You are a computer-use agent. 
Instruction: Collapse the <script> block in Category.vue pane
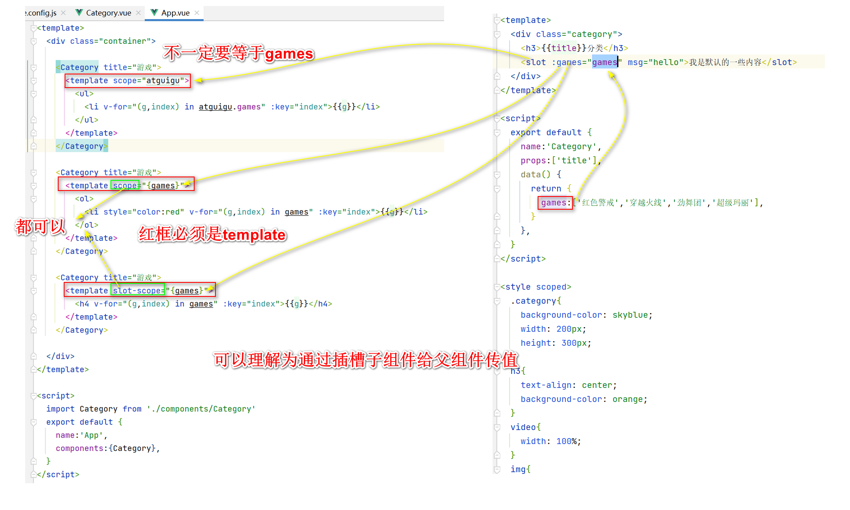click(497, 119)
